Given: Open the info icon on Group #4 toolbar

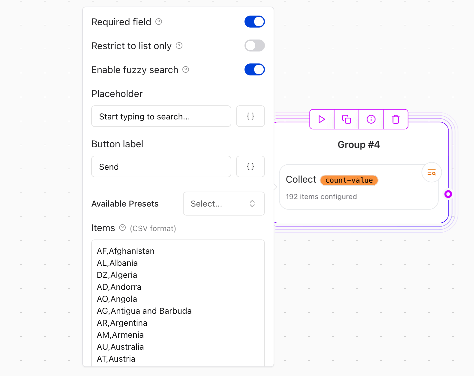Looking at the screenshot, I should [x=371, y=119].
